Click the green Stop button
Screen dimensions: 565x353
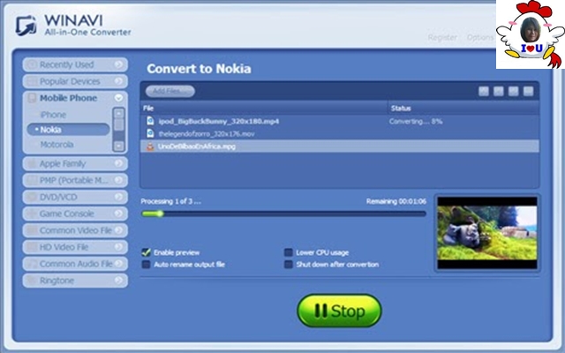click(339, 311)
